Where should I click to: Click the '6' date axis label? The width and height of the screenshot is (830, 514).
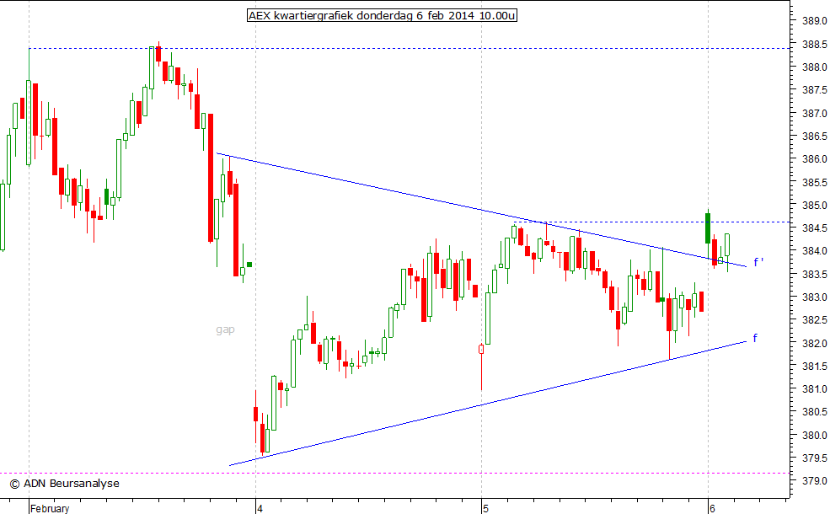pos(712,508)
